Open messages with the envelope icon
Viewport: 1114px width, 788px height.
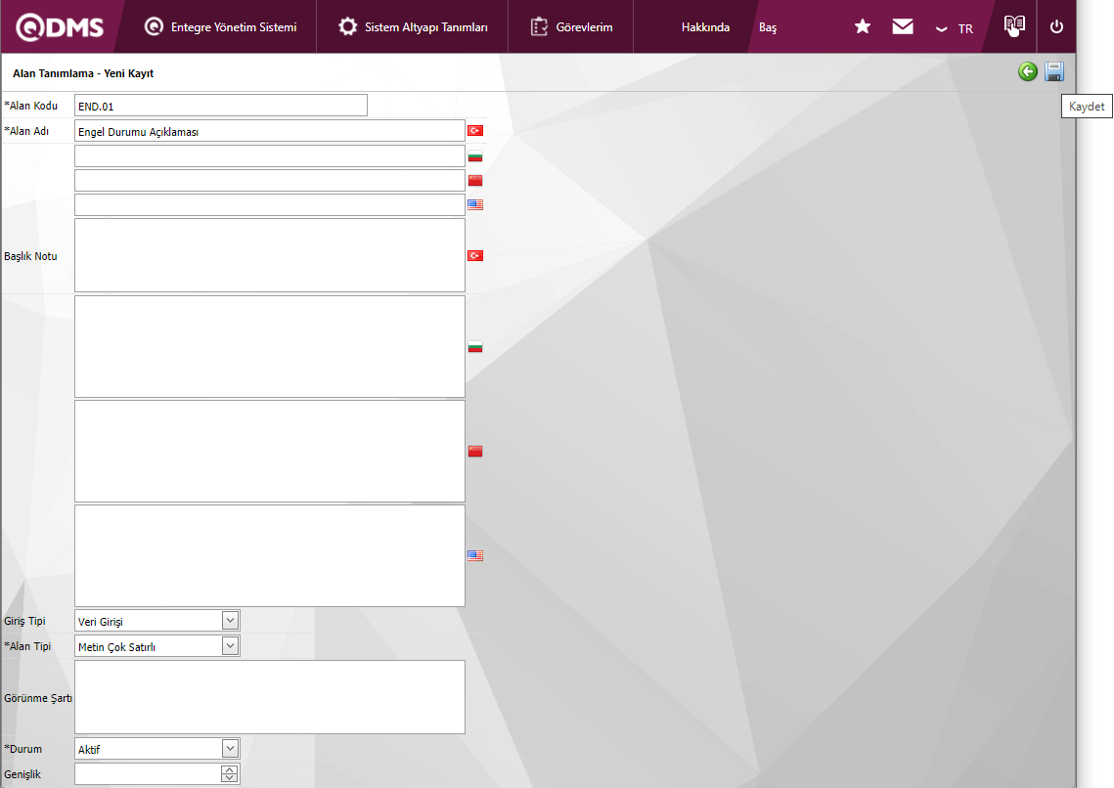tap(902, 26)
